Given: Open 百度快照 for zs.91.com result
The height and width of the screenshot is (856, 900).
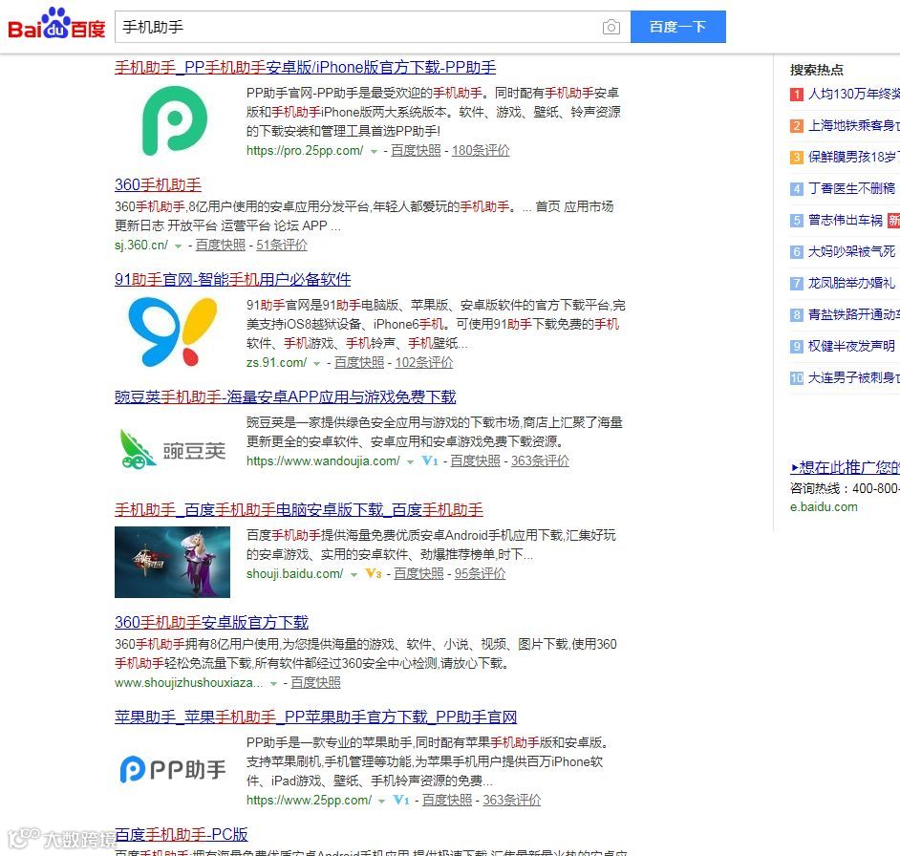Looking at the screenshot, I should [358, 363].
